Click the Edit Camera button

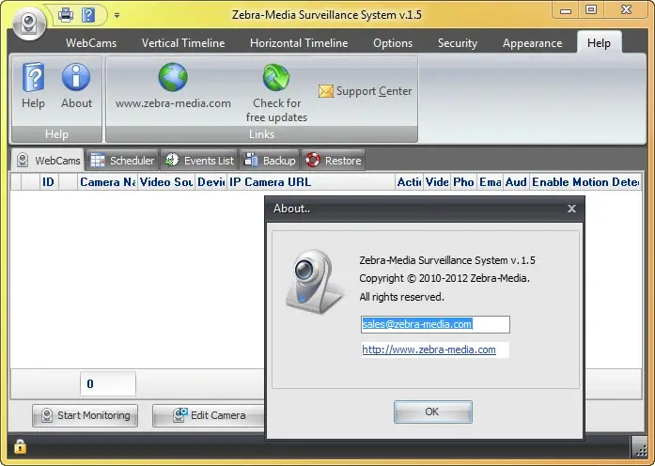coord(209,415)
